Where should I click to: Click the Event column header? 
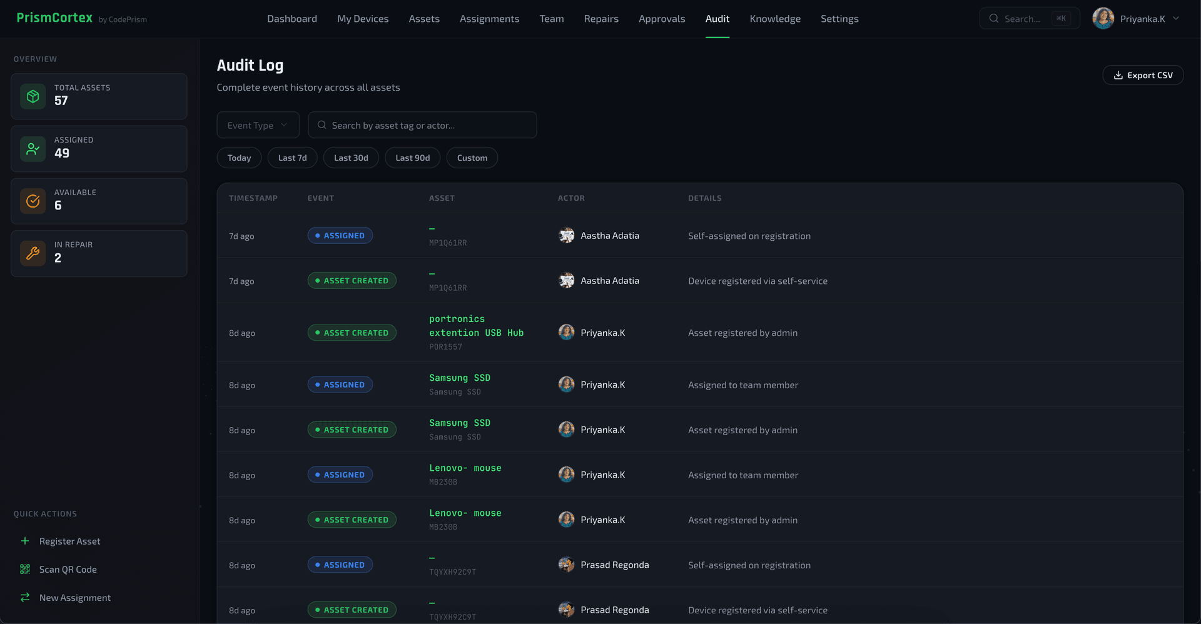(320, 198)
